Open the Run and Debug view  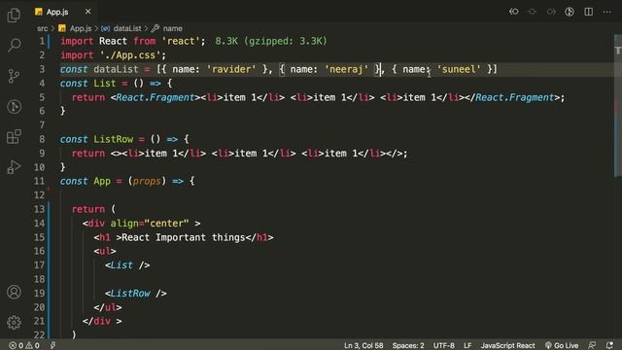[14, 167]
